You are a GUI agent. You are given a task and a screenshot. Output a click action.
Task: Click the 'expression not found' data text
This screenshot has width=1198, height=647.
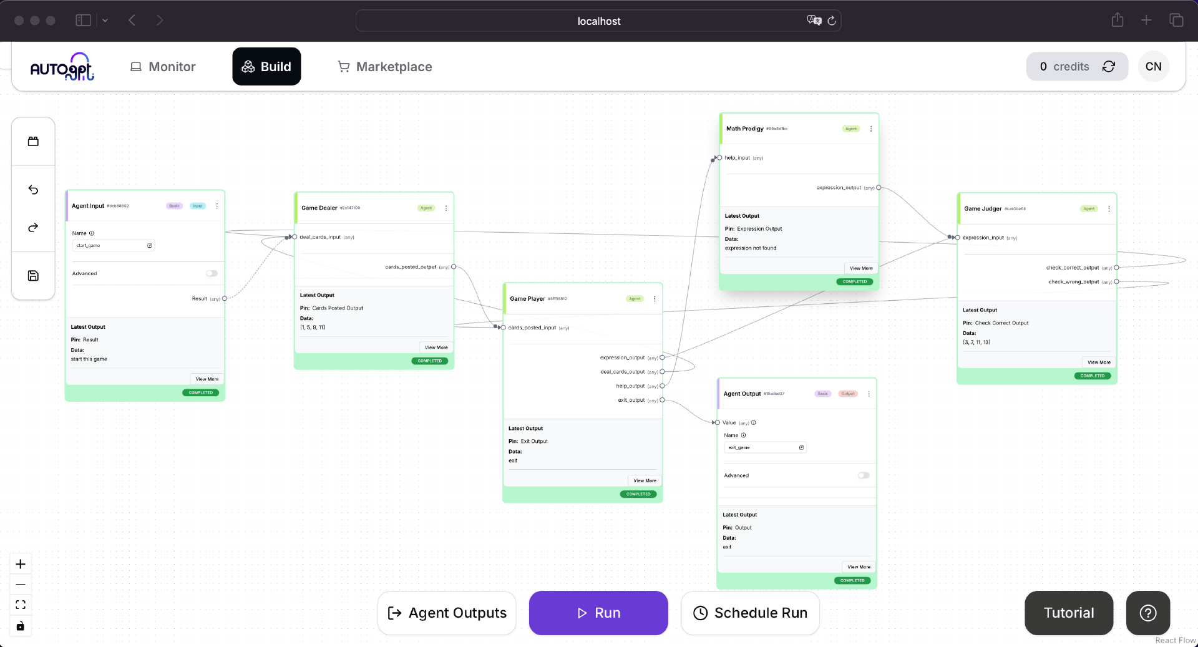coord(751,248)
